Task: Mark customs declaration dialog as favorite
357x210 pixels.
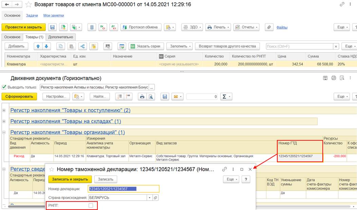Action: point(52,169)
